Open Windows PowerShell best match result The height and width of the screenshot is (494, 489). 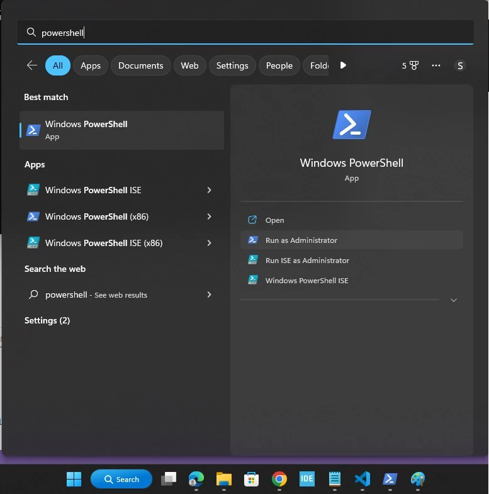click(122, 130)
